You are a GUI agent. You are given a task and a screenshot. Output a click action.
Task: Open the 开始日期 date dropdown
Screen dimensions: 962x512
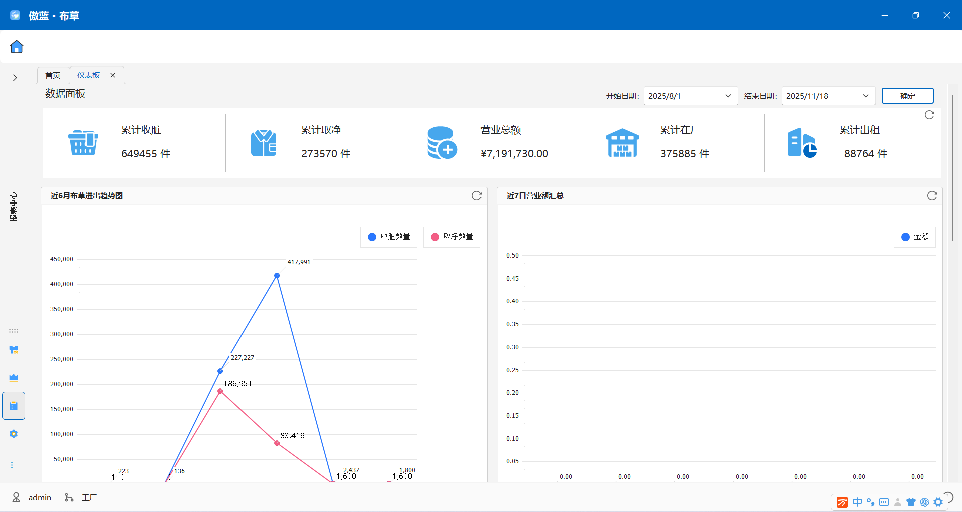pos(728,95)
